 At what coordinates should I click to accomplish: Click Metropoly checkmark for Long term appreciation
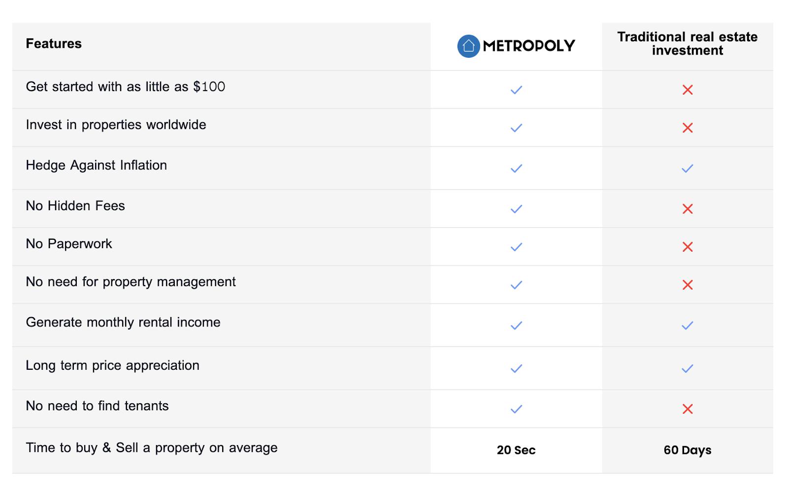[516, 368]
